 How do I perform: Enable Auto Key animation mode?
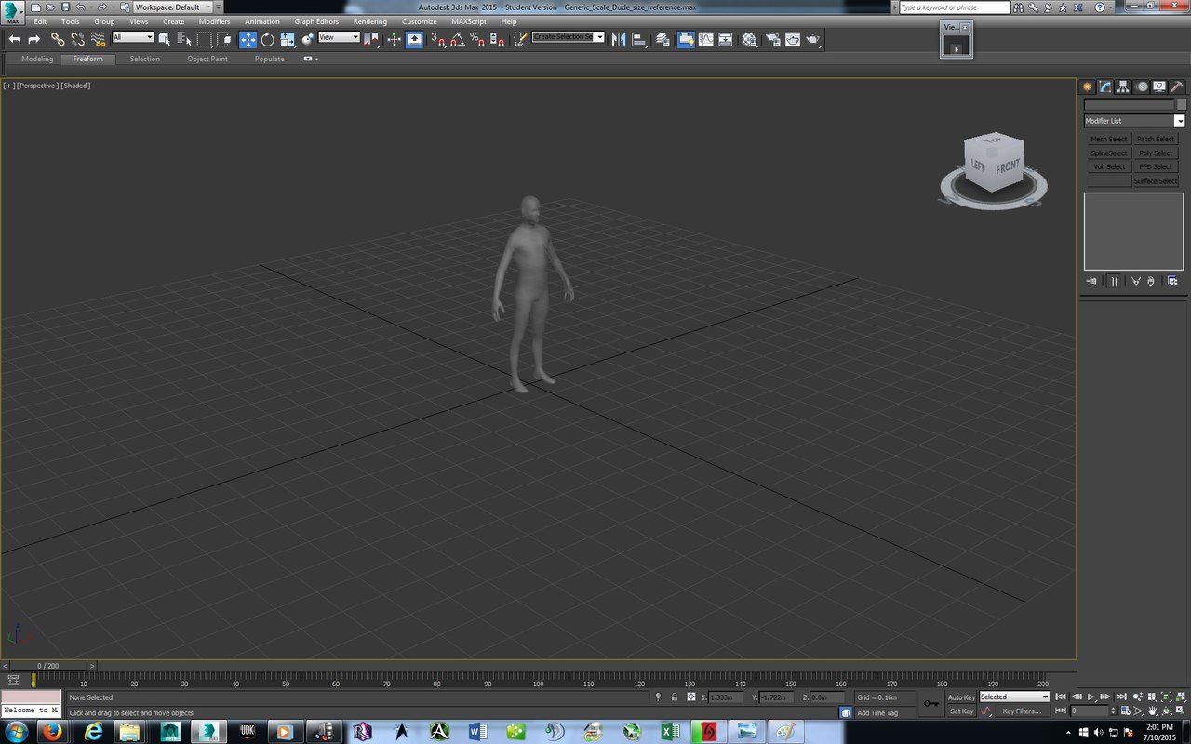[963, 697]
